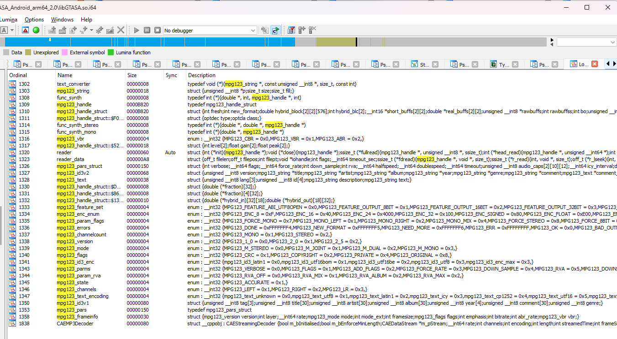Expand the arrow next to A button
The width and height of the screenshot is (617, 339).
click(12, 30)
